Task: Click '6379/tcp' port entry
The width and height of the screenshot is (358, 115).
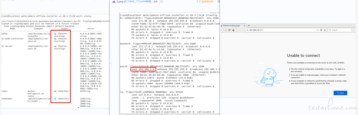Action: (x=85, y=91)
